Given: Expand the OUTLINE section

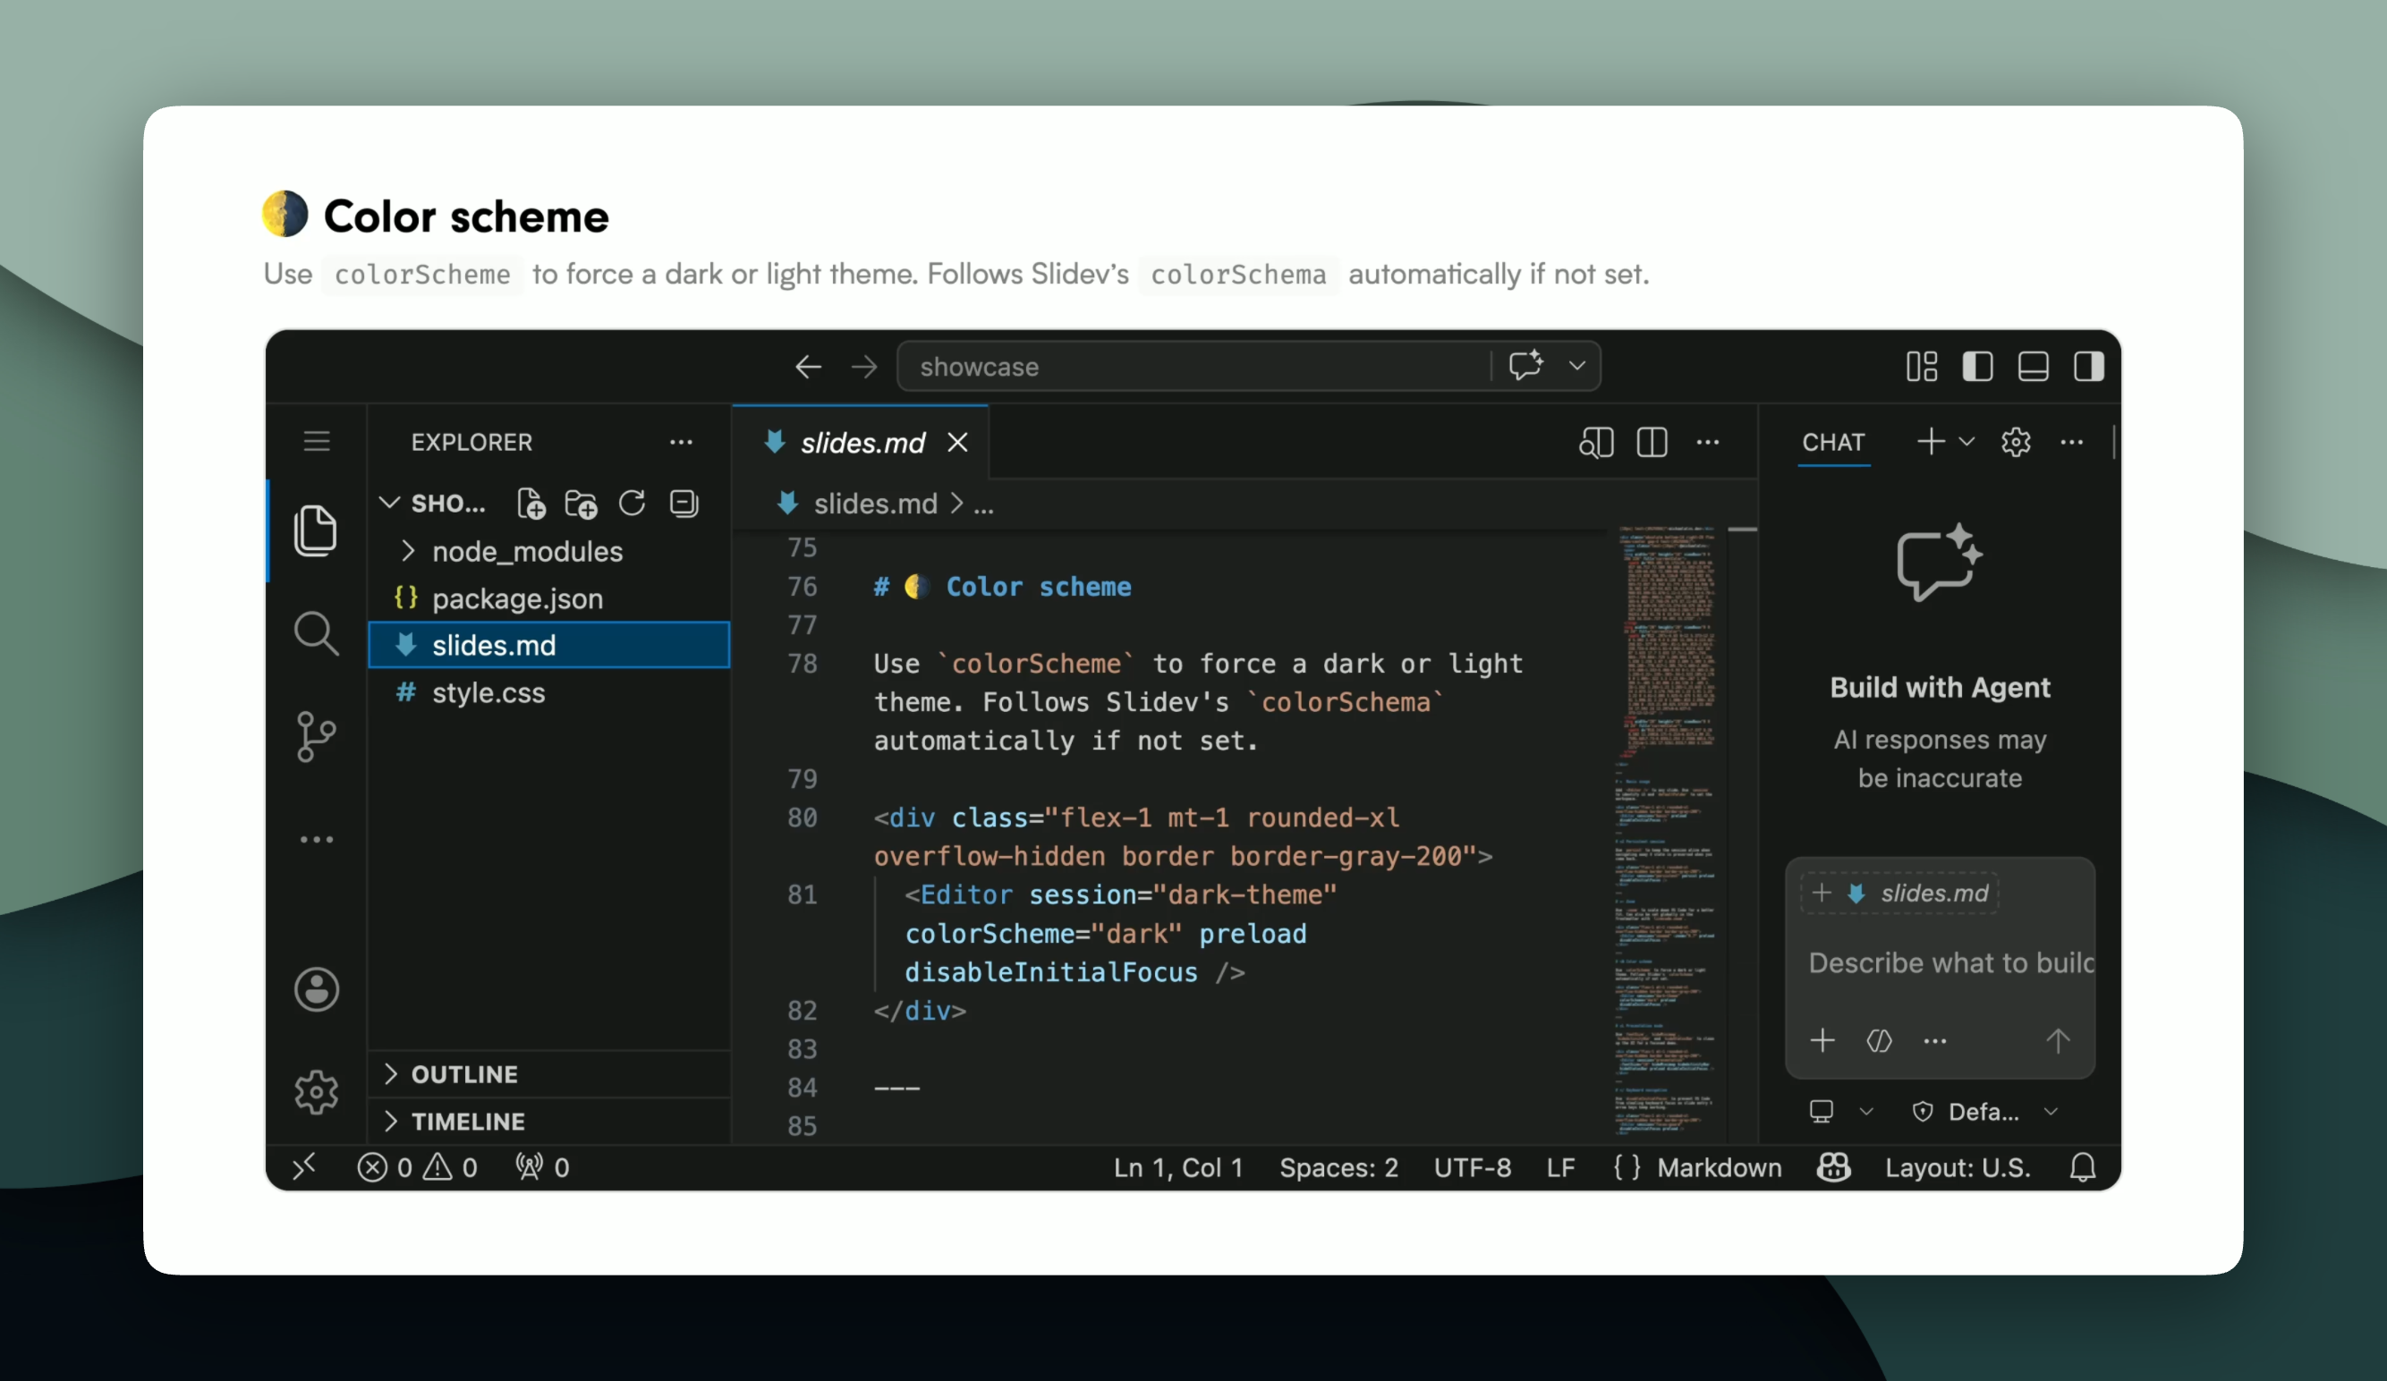Looking at the screenshot, I should 464,1074.
